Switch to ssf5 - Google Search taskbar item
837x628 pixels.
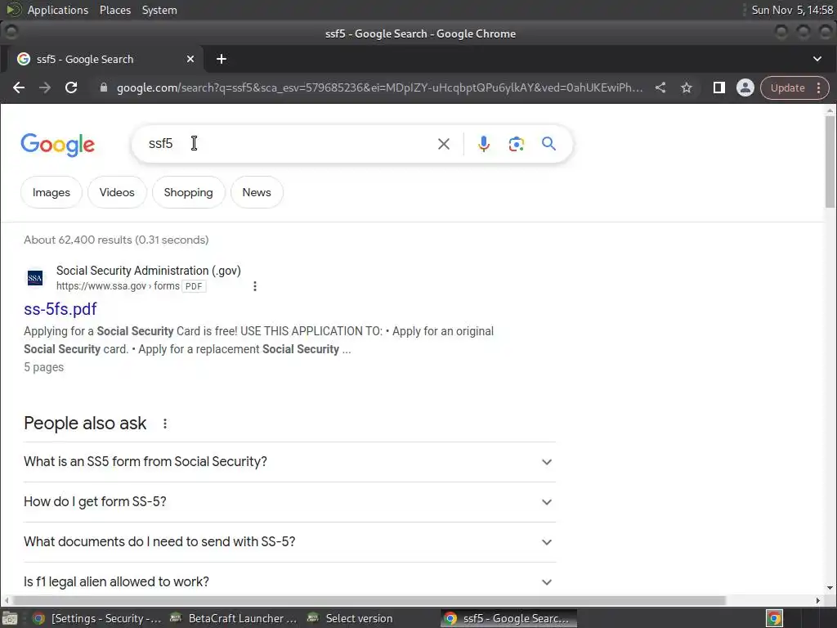coord(508,618)
